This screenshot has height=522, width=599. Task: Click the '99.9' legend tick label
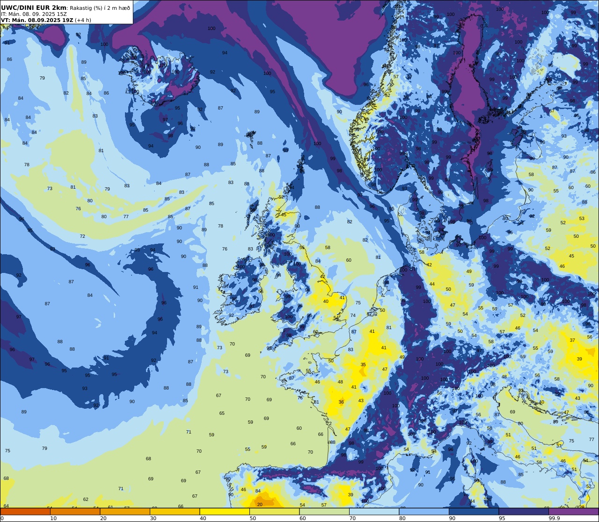555,518
